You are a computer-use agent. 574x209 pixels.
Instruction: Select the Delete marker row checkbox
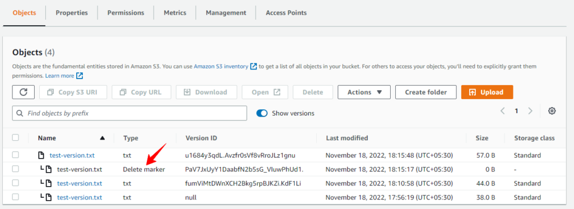click(x=15, y=169)
